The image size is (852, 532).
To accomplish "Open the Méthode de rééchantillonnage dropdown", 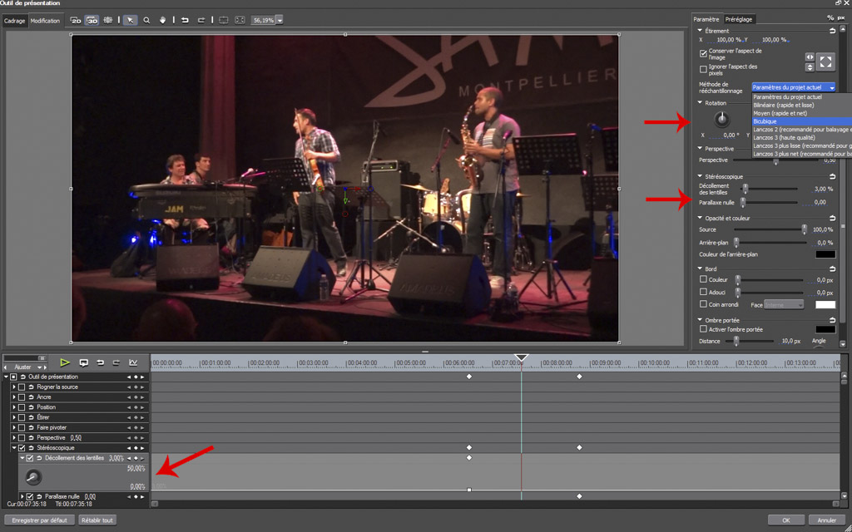I will pos(793,86).
